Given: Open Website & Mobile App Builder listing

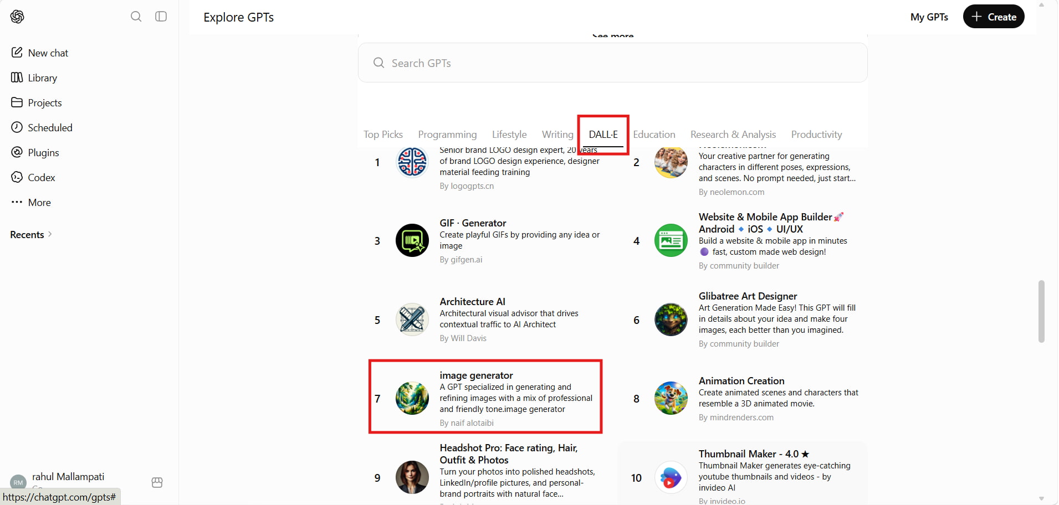Looking at the screenshot, I should click(x=771, y=223).
